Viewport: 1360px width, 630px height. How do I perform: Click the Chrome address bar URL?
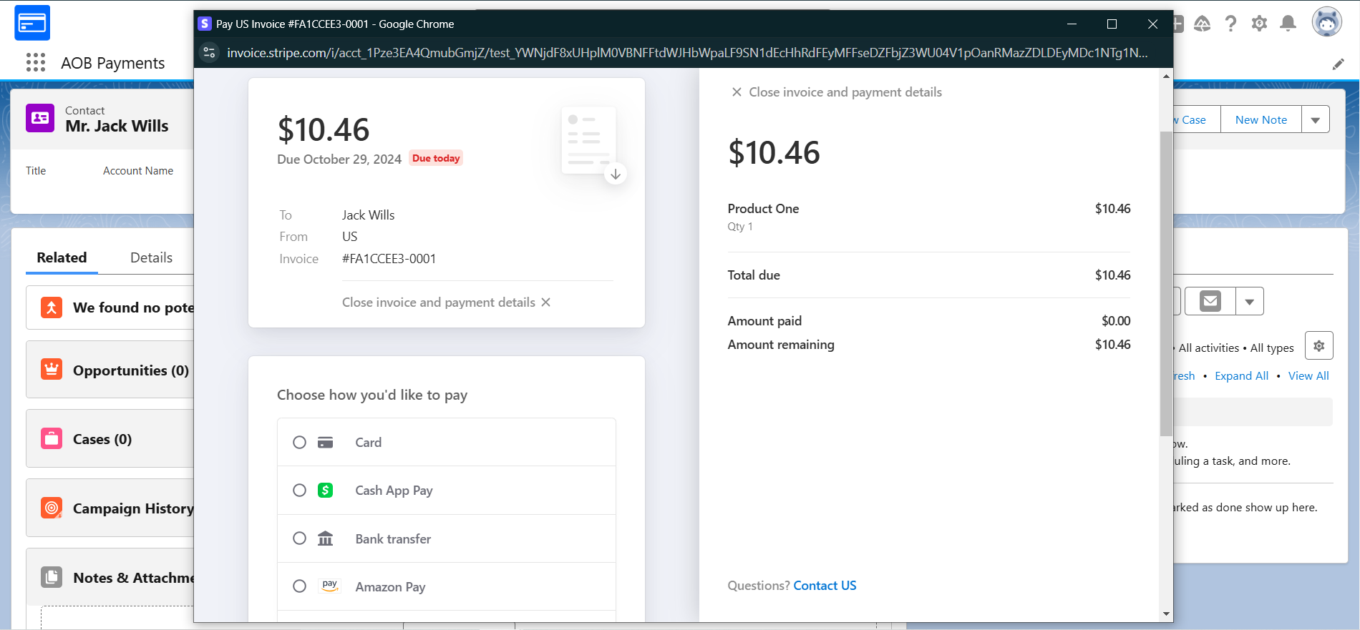click(687, 53)
